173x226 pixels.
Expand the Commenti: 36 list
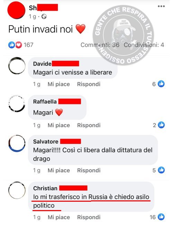click(x=100, y=45)
